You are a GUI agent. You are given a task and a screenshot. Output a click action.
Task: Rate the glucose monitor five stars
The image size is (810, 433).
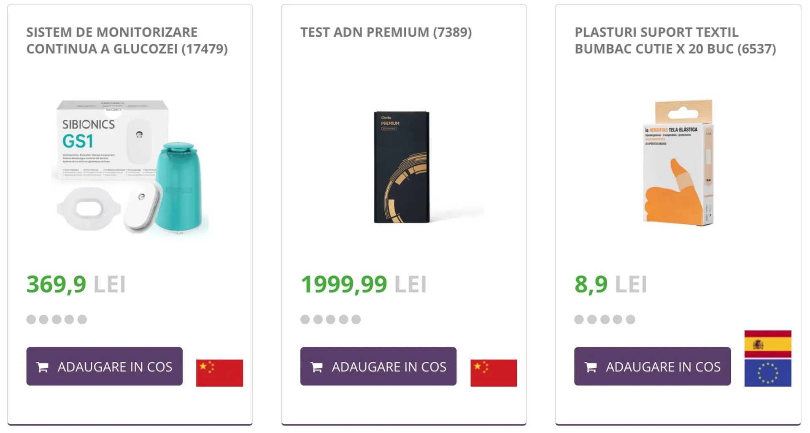(82, 319)
